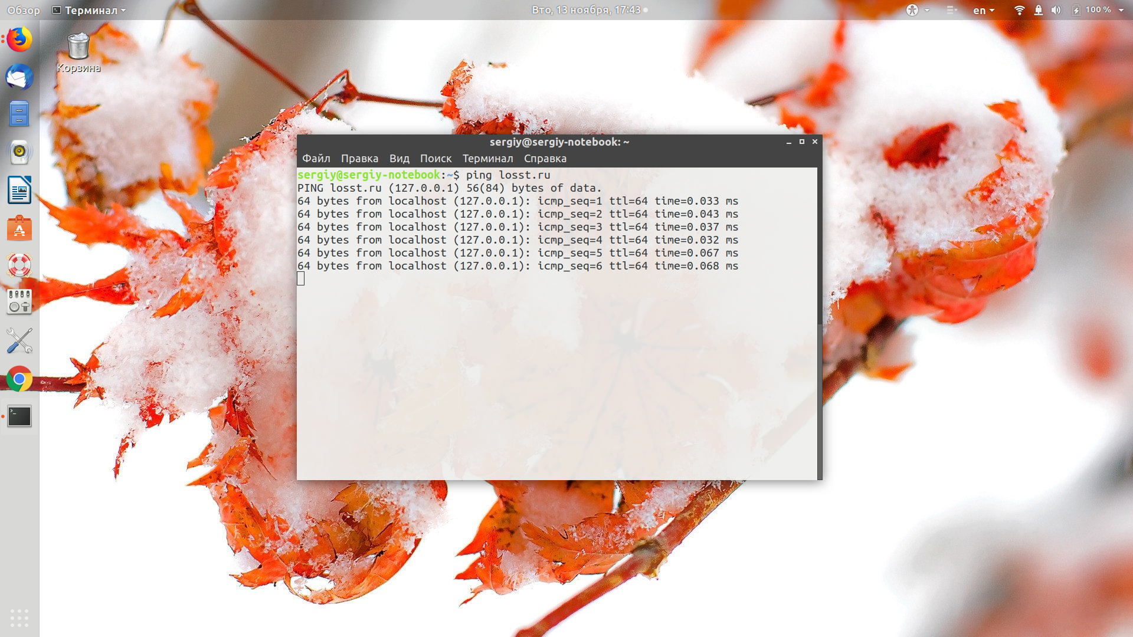
Task: Click the terminal title sergiy@sergiy-notebook
Action: 559,142
